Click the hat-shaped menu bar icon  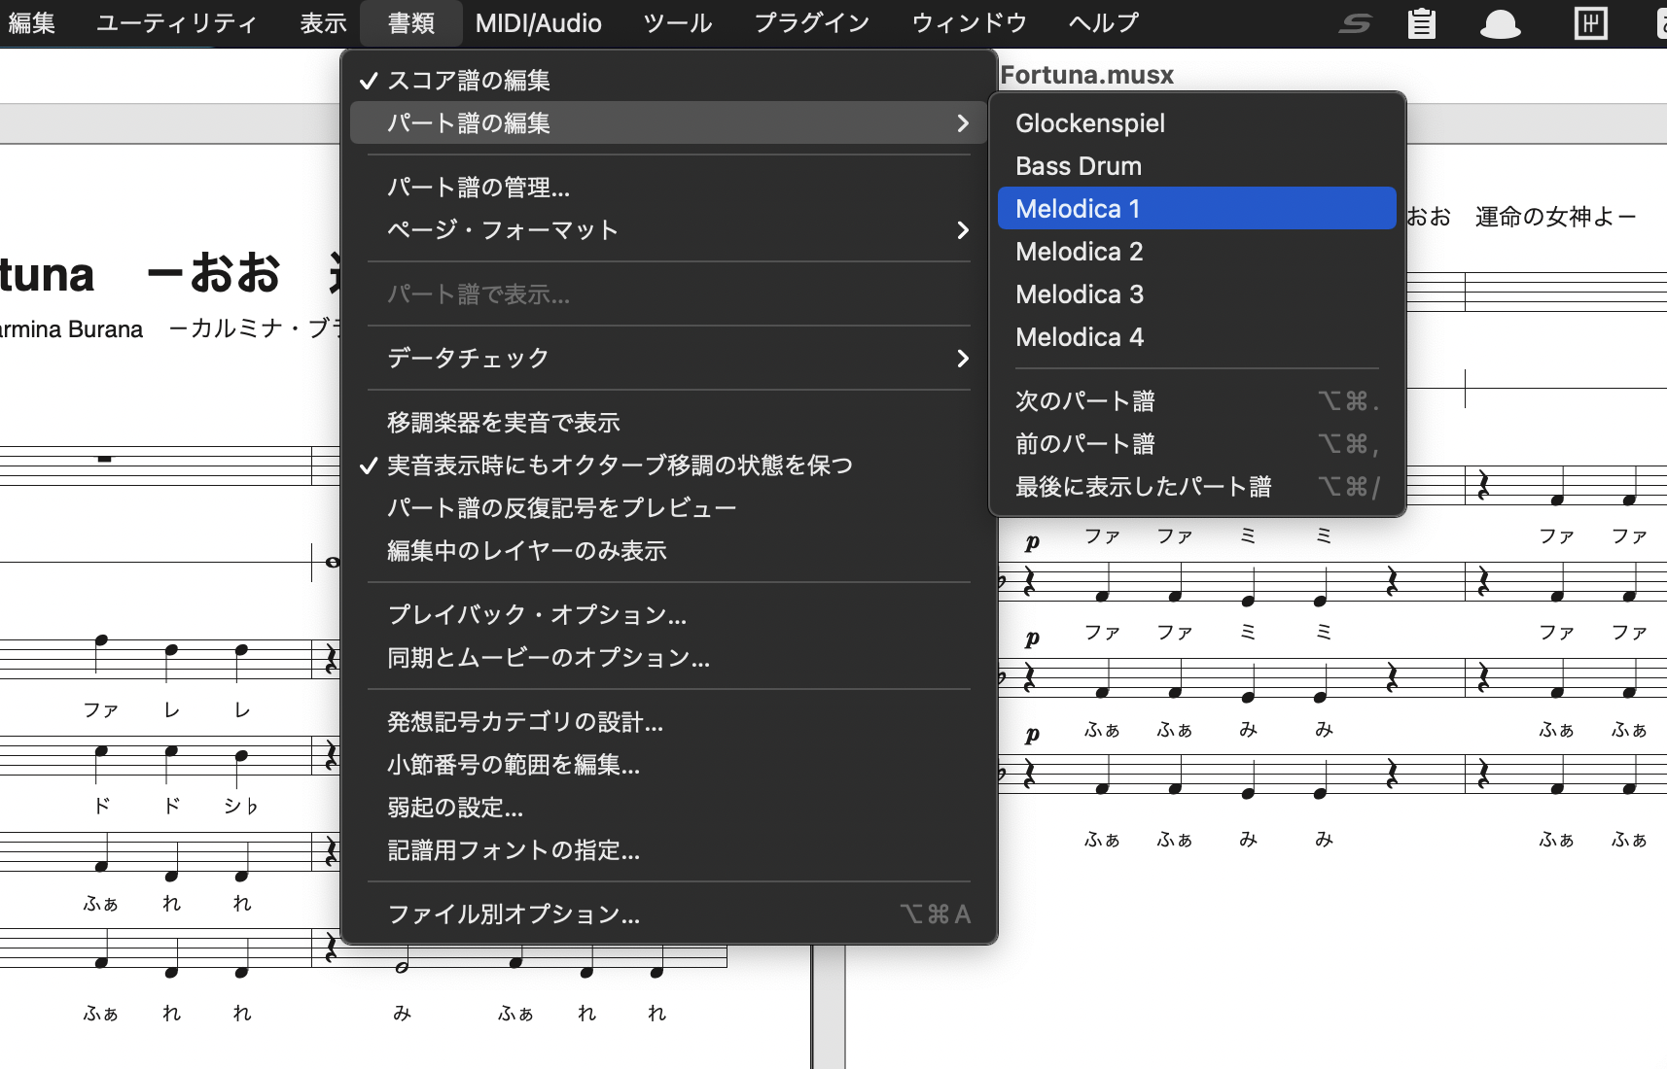1500,23
